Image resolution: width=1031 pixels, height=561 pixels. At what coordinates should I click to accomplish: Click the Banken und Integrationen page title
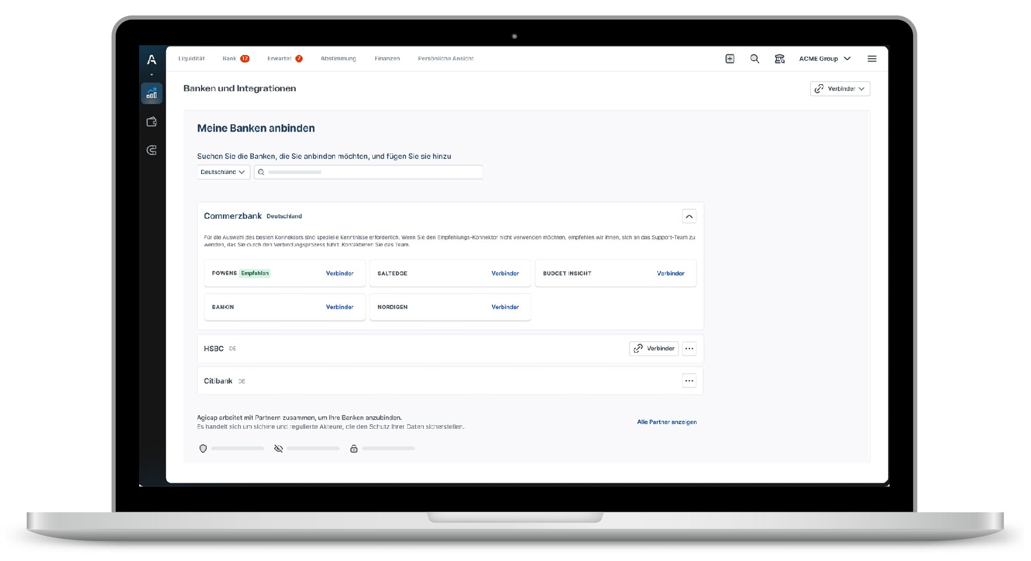click(x=239, y=88)
